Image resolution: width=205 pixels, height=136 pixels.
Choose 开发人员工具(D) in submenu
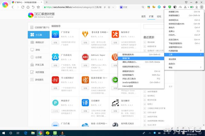click(x=141, y=79)
